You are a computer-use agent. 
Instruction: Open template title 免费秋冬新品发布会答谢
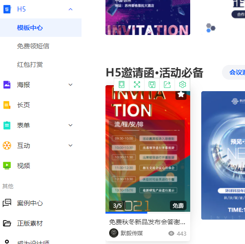147,222
